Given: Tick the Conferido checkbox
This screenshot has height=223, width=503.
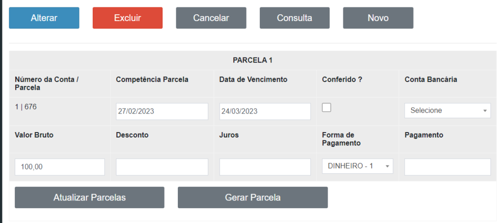Looking at the screenshot, I should pos(326,108).
